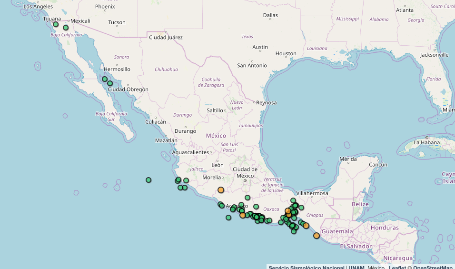The height and width of the screenshot is (269, 455).
Task: Select the green marker northwest of the Oaxaca label
Action: click(256, 207)
